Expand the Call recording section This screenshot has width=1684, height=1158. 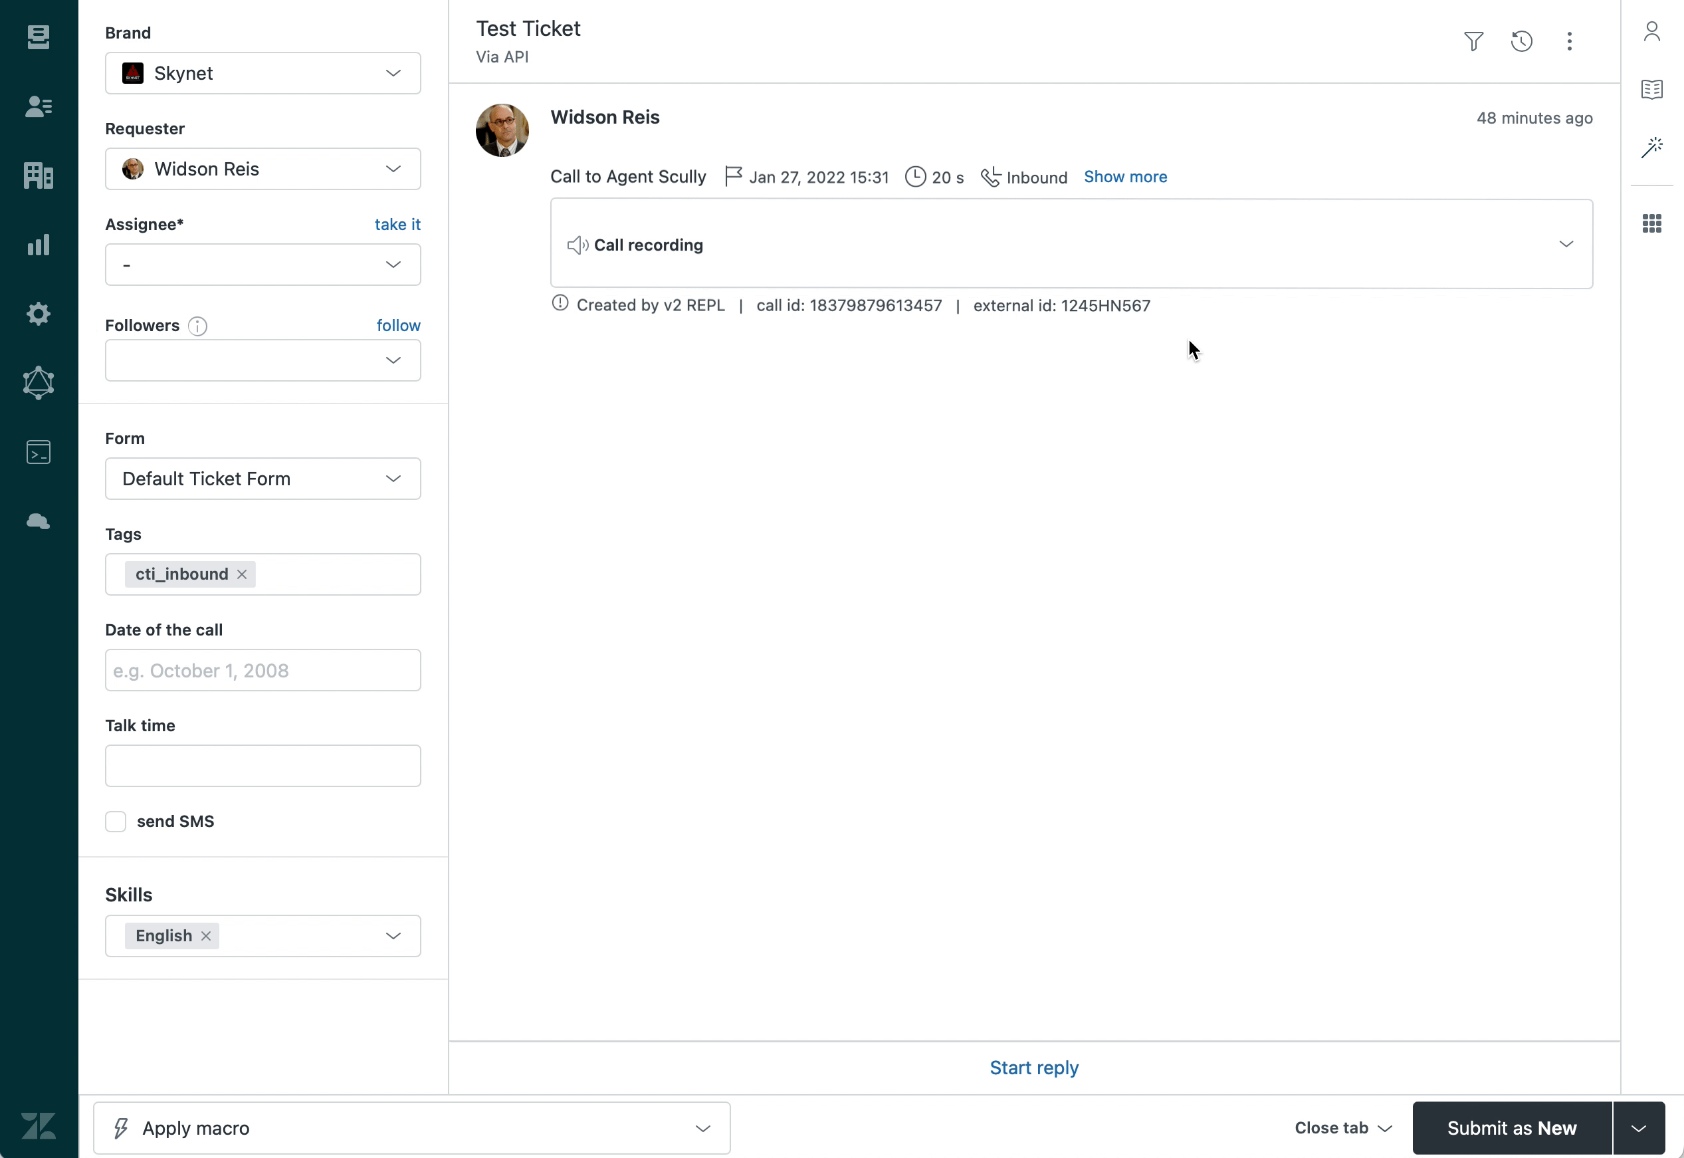point(1566,243)
